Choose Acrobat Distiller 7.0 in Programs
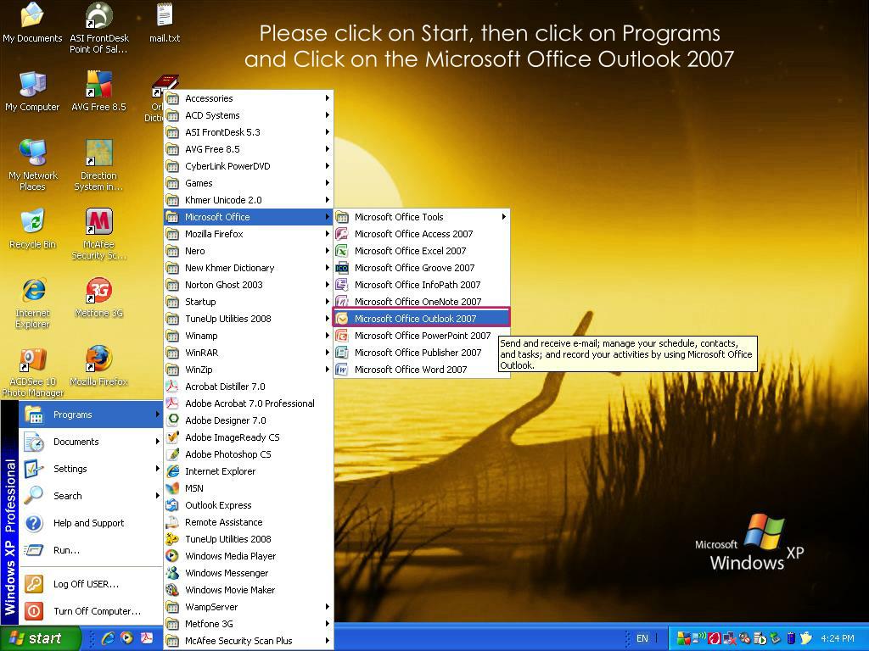 tap(249, 387)
